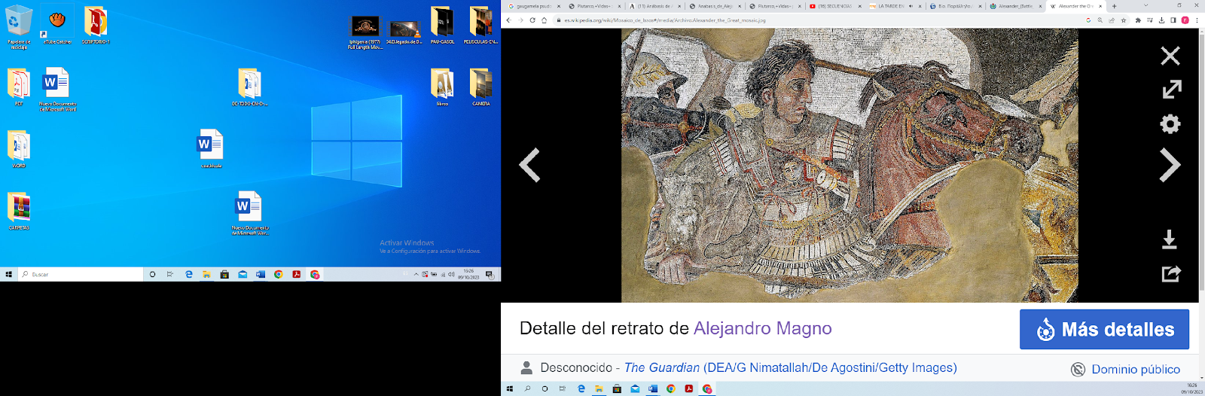Open clock showing 15:26
The image size is (1205, 396).
tap(468, 275)
